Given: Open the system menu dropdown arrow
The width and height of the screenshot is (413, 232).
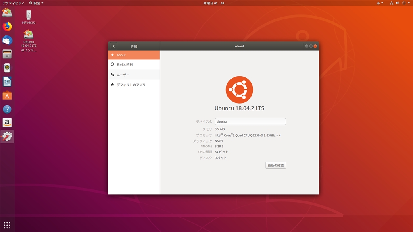Looking at the screenshot, I should tap(409, 3).
